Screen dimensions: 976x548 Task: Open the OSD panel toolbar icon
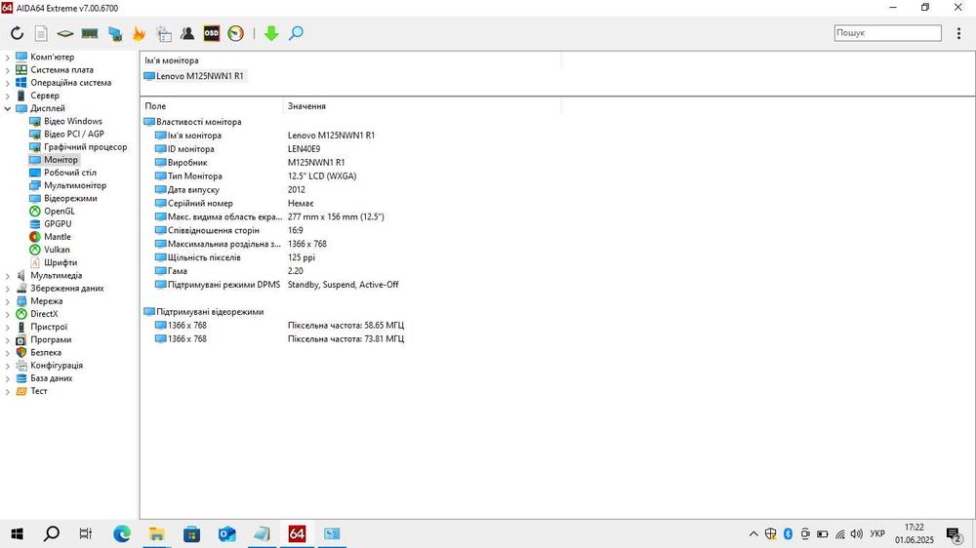pos(212,33)
